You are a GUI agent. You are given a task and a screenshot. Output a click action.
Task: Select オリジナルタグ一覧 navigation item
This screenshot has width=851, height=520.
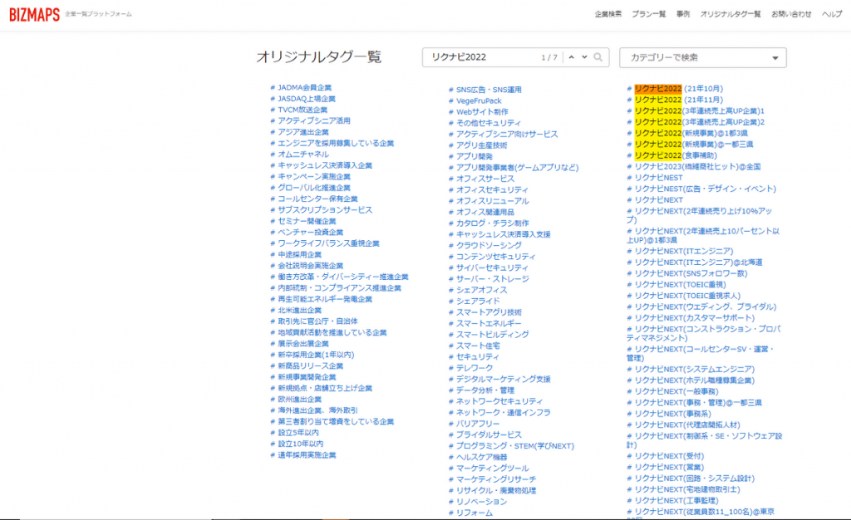(x=730, y=14)
